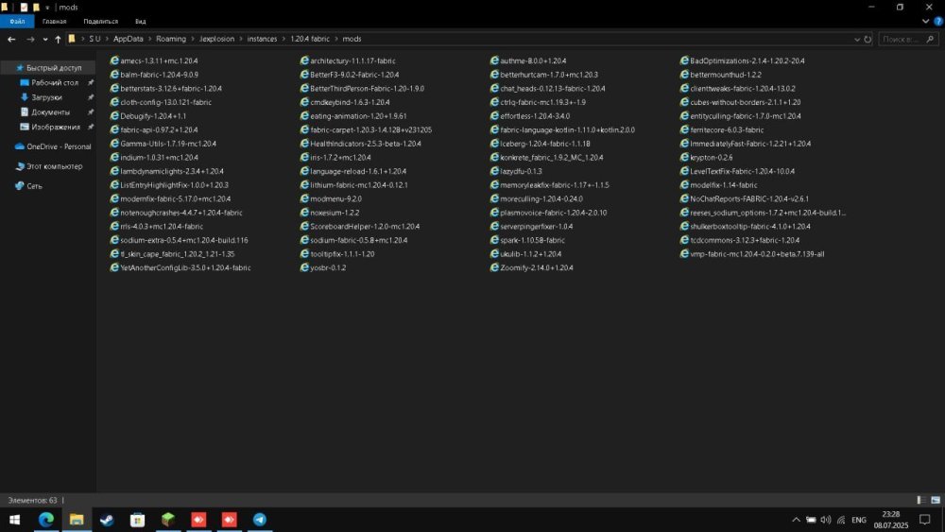Select 1.20.4 fabric in the address path
Viewport: 945px width, 532px height.
click(x=310, y=39)
